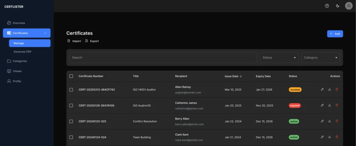Screen dimensions: 356x146
Task: Open the user avatar menu
Action: pos(349,6)
